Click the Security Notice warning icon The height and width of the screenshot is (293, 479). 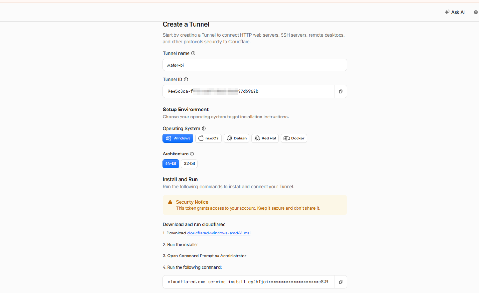coord(170,202)
